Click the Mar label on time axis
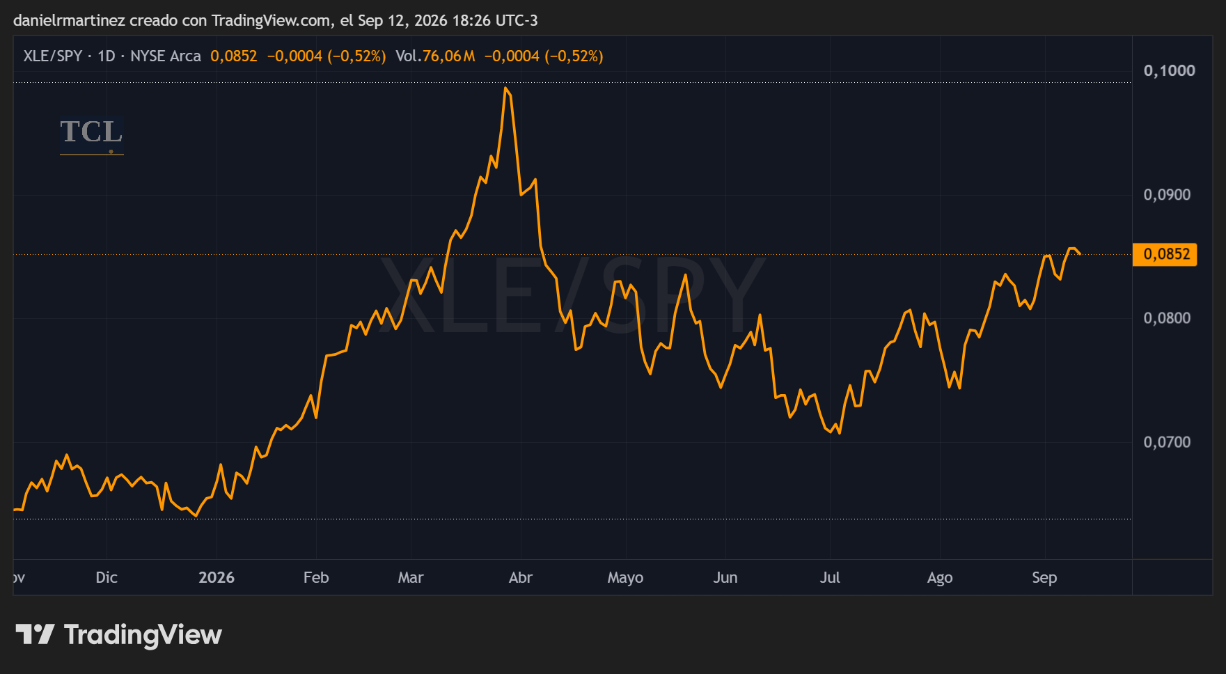Viewport: 1226px width, 674px height. 411,577
